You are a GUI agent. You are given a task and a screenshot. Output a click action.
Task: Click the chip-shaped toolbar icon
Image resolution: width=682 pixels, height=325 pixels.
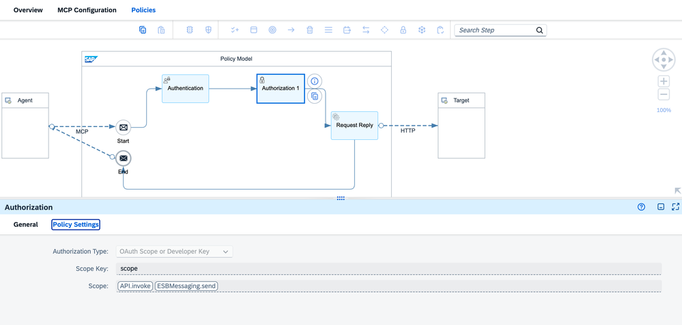(190, 30)
